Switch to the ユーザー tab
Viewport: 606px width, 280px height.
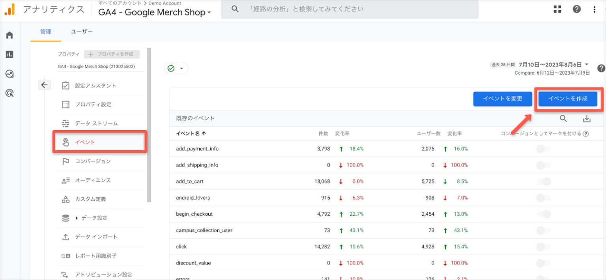pyautogui.click(x=81, y=32)
